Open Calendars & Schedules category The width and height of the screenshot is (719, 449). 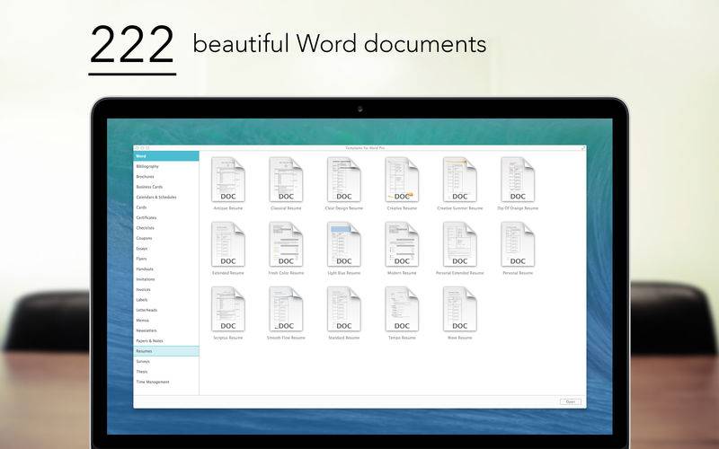click(166, 197)
